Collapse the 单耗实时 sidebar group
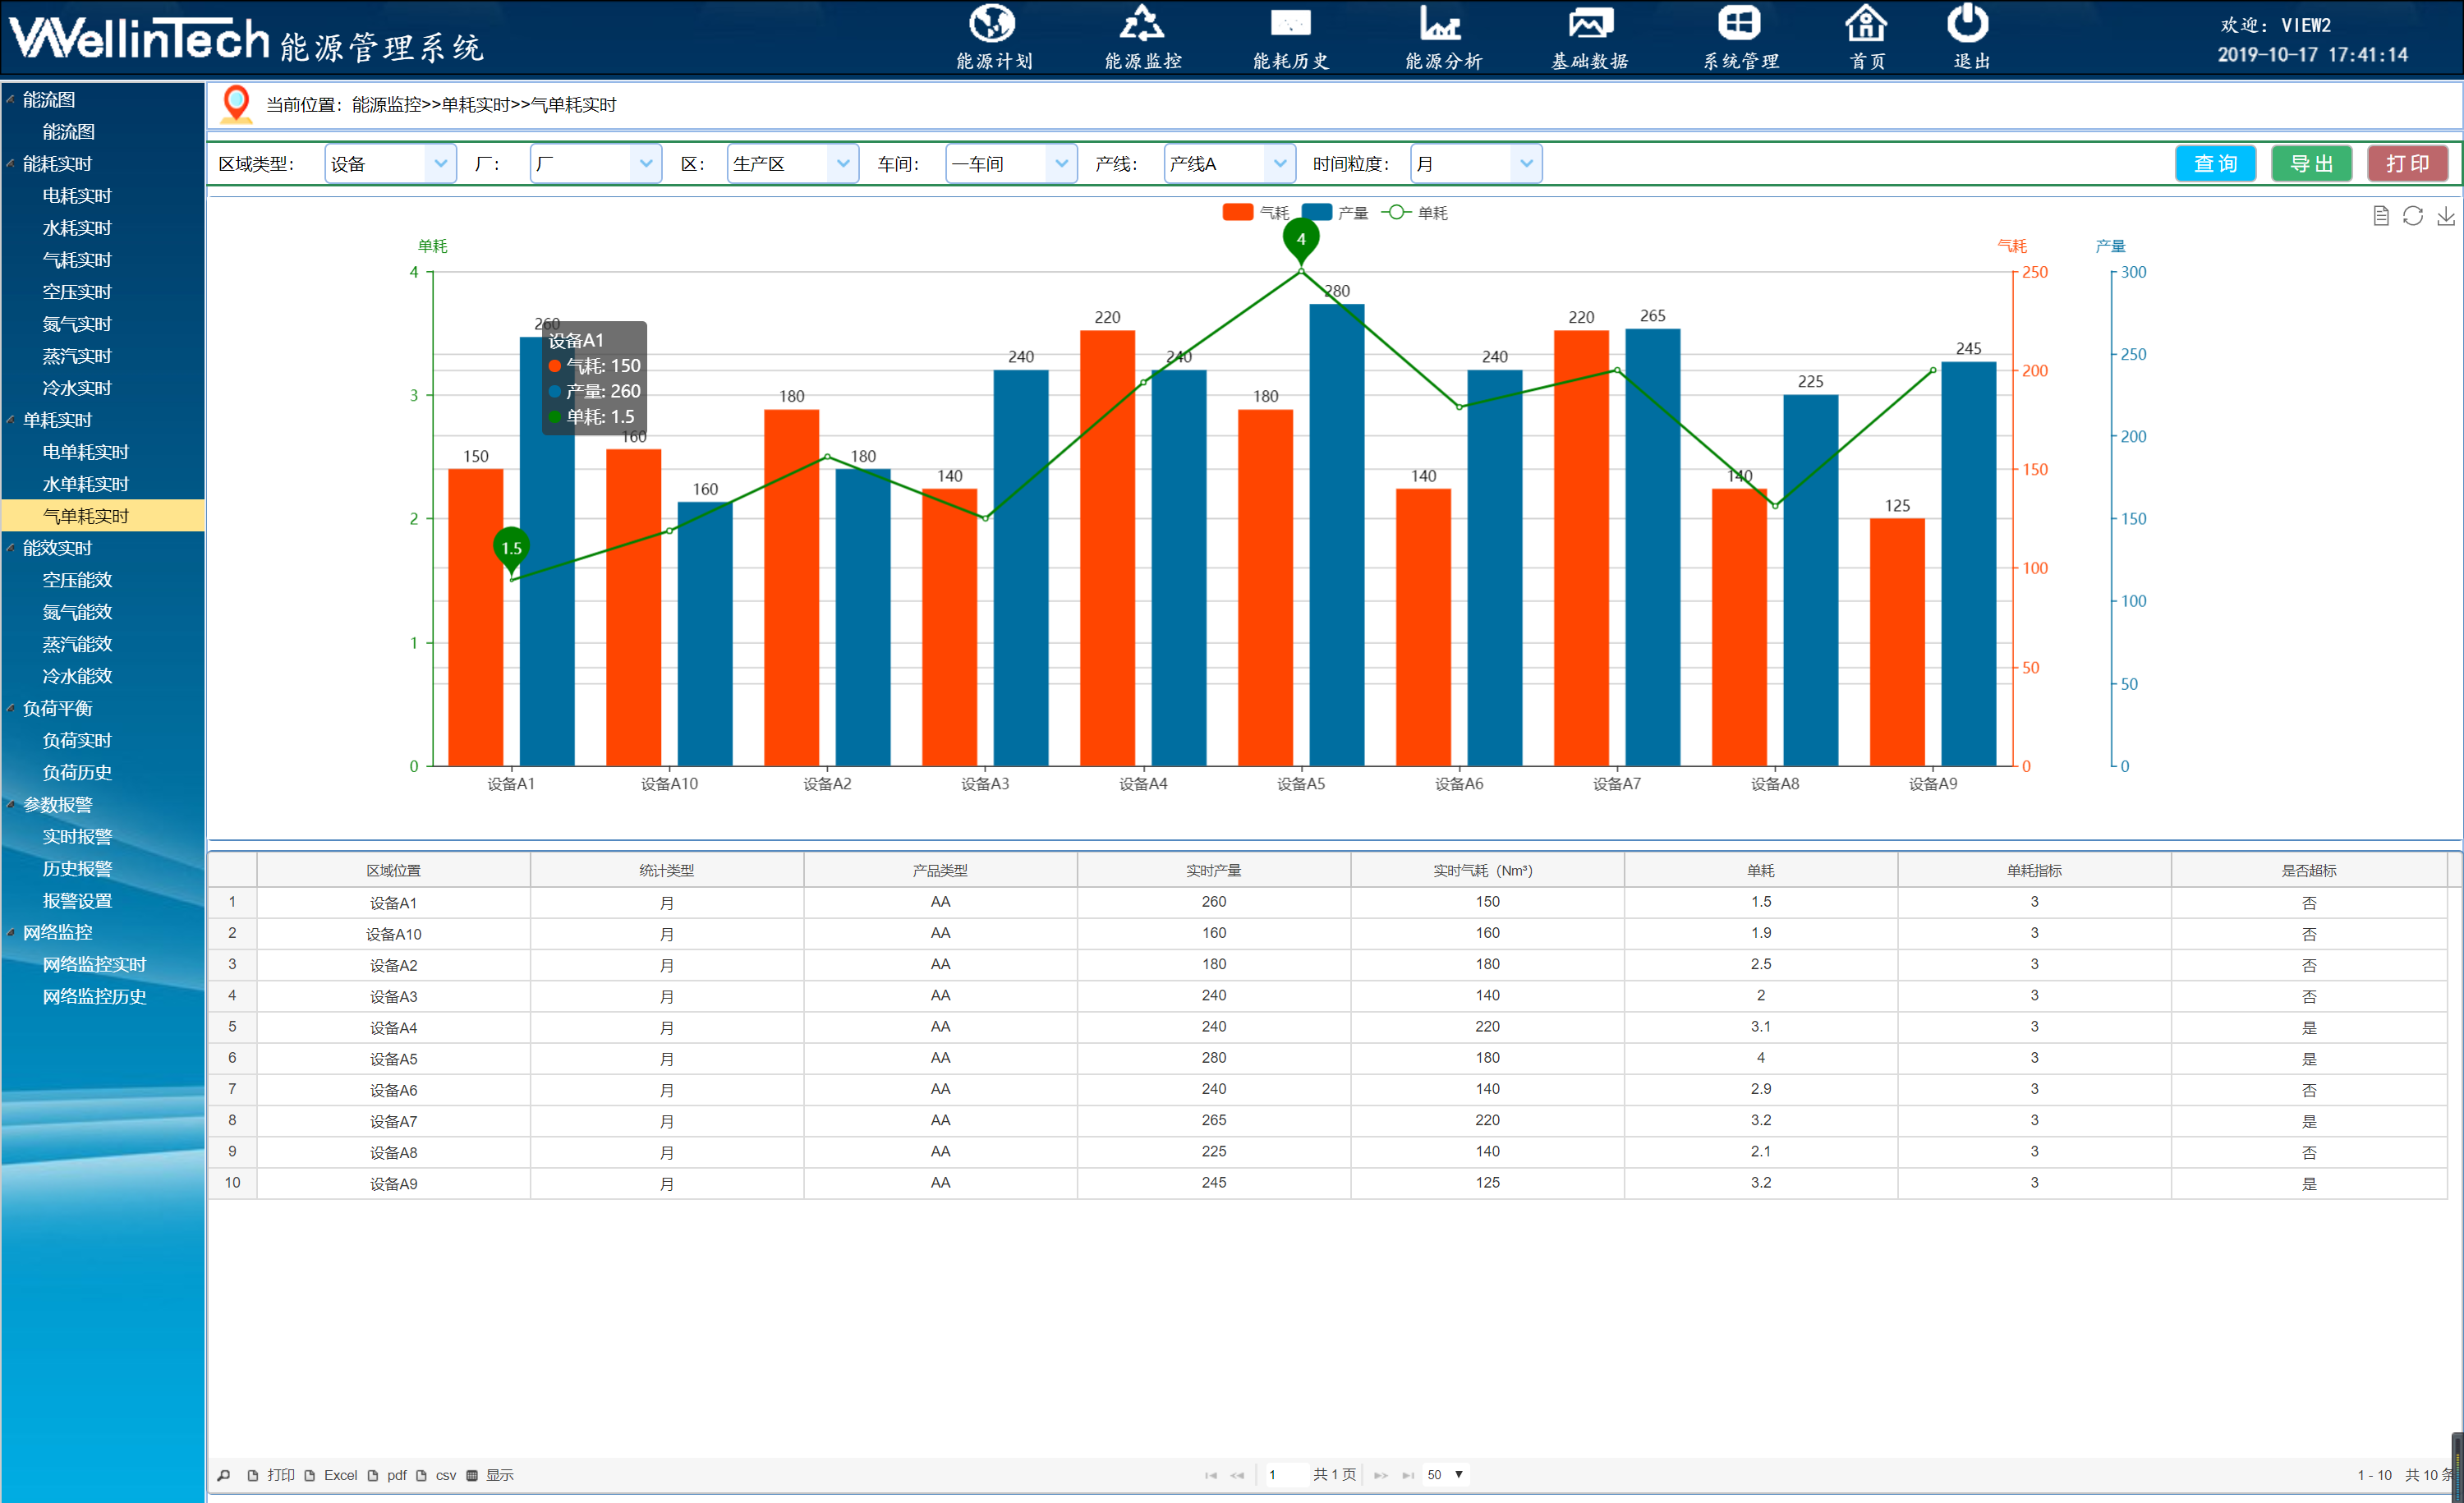 (11, 420)
